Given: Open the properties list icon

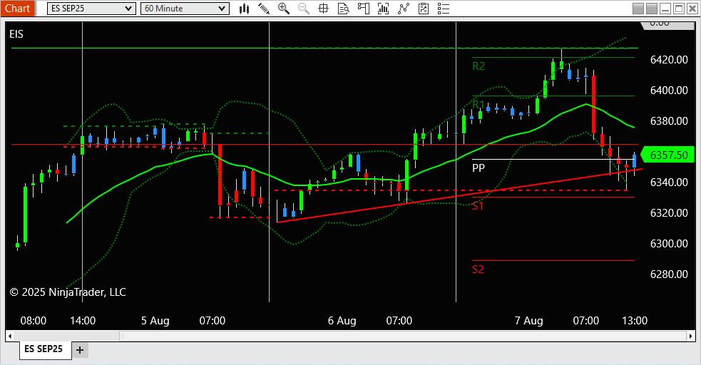Looking at the screenshot, I should point(444,9).
